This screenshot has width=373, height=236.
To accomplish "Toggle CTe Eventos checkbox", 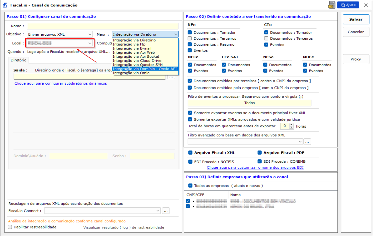I will click(266, 45).
